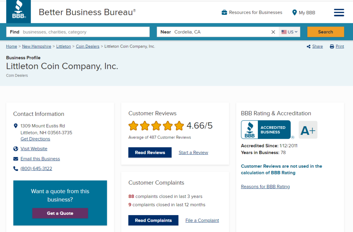This screenshot has width=353, height=232.
Task: Click the globe icon beside Visit Website
Action: (x=16, y=149)
